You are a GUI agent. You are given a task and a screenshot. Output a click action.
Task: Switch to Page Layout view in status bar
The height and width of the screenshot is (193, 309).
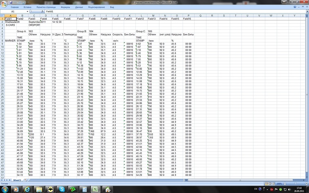pos(270,184)
